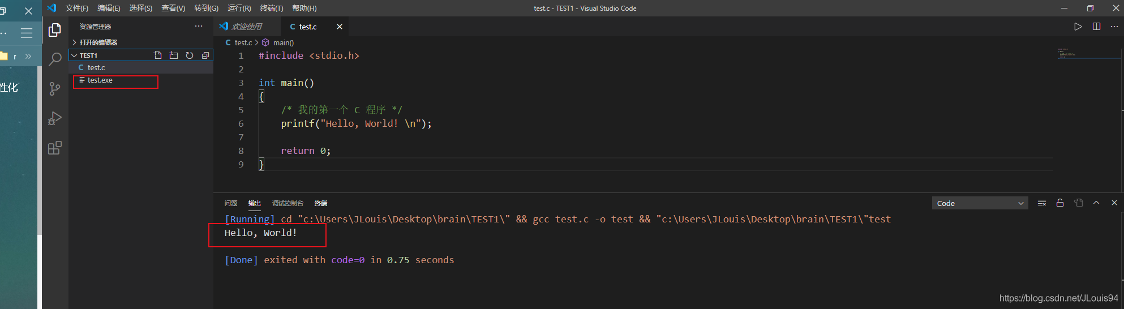Maximize the bottom panel with chevron up
The image size is (1124, 309).
coord(1096,203)
